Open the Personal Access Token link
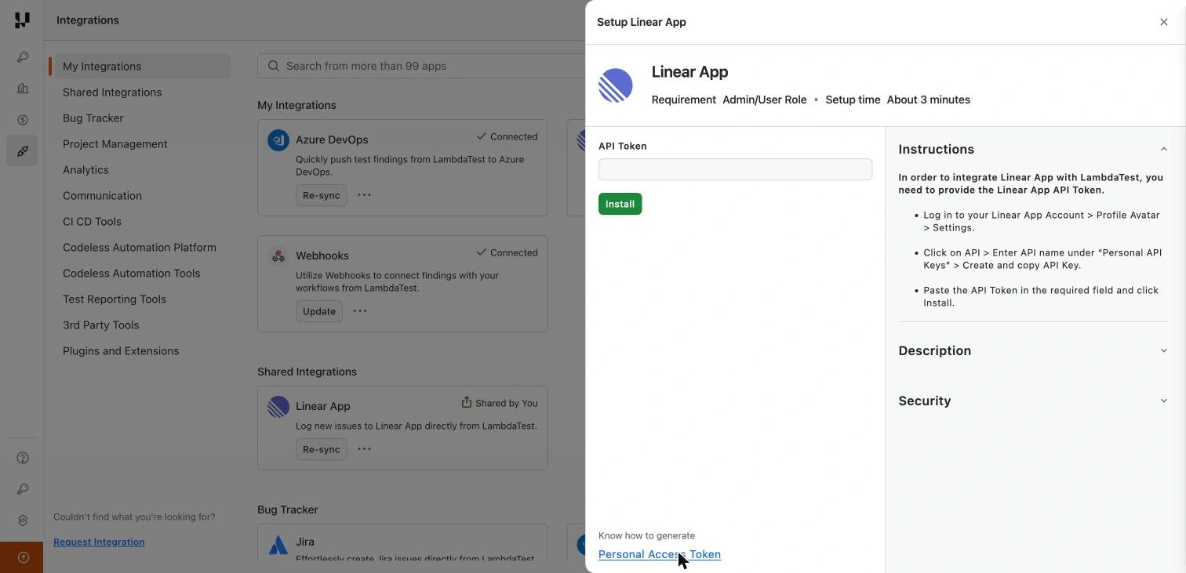This screenshot has width=1186, height=573. pyautogui.click(x=660, y=554)
